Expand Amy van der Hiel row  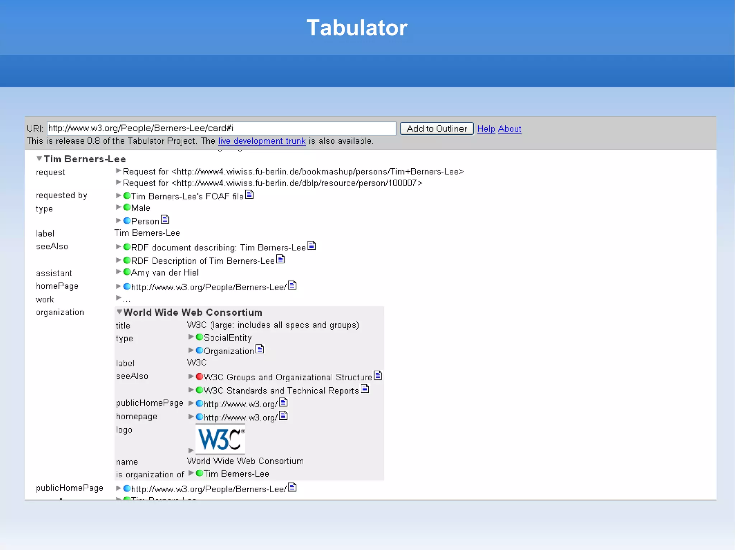118,272
